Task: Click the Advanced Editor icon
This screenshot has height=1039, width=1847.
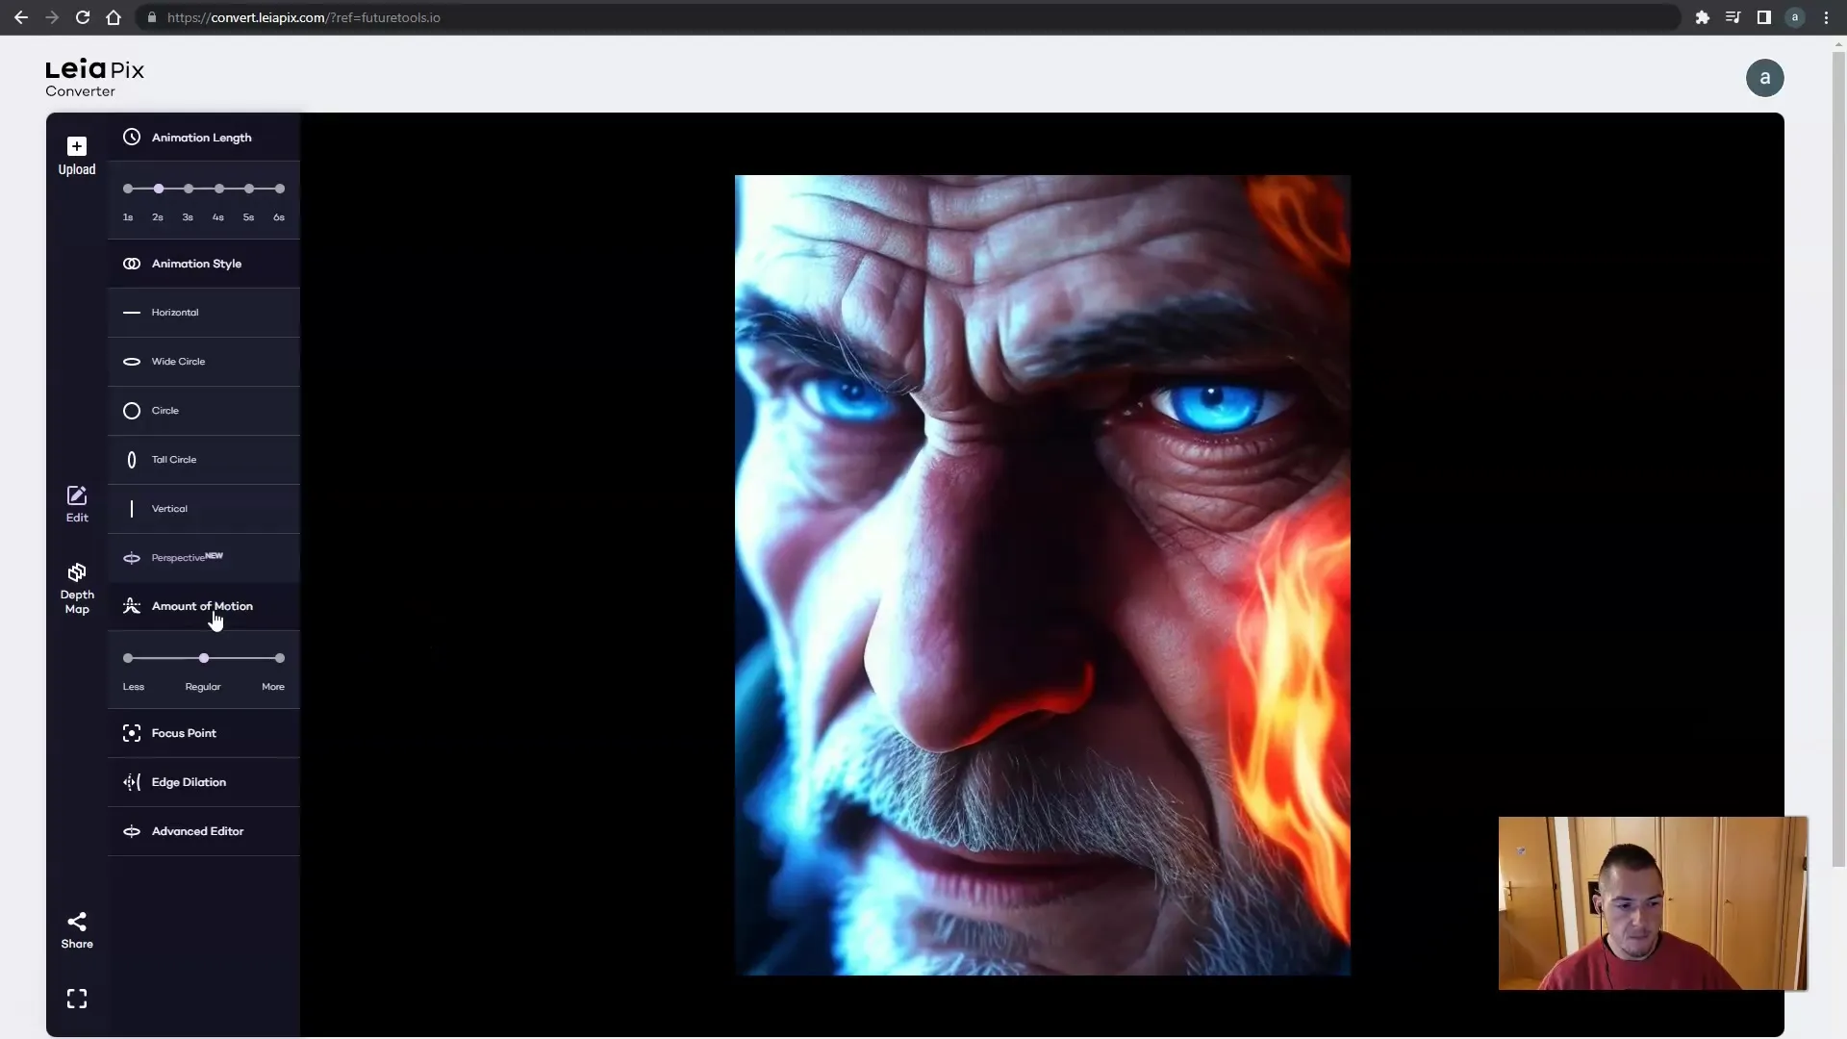Action: coord(131,831)
